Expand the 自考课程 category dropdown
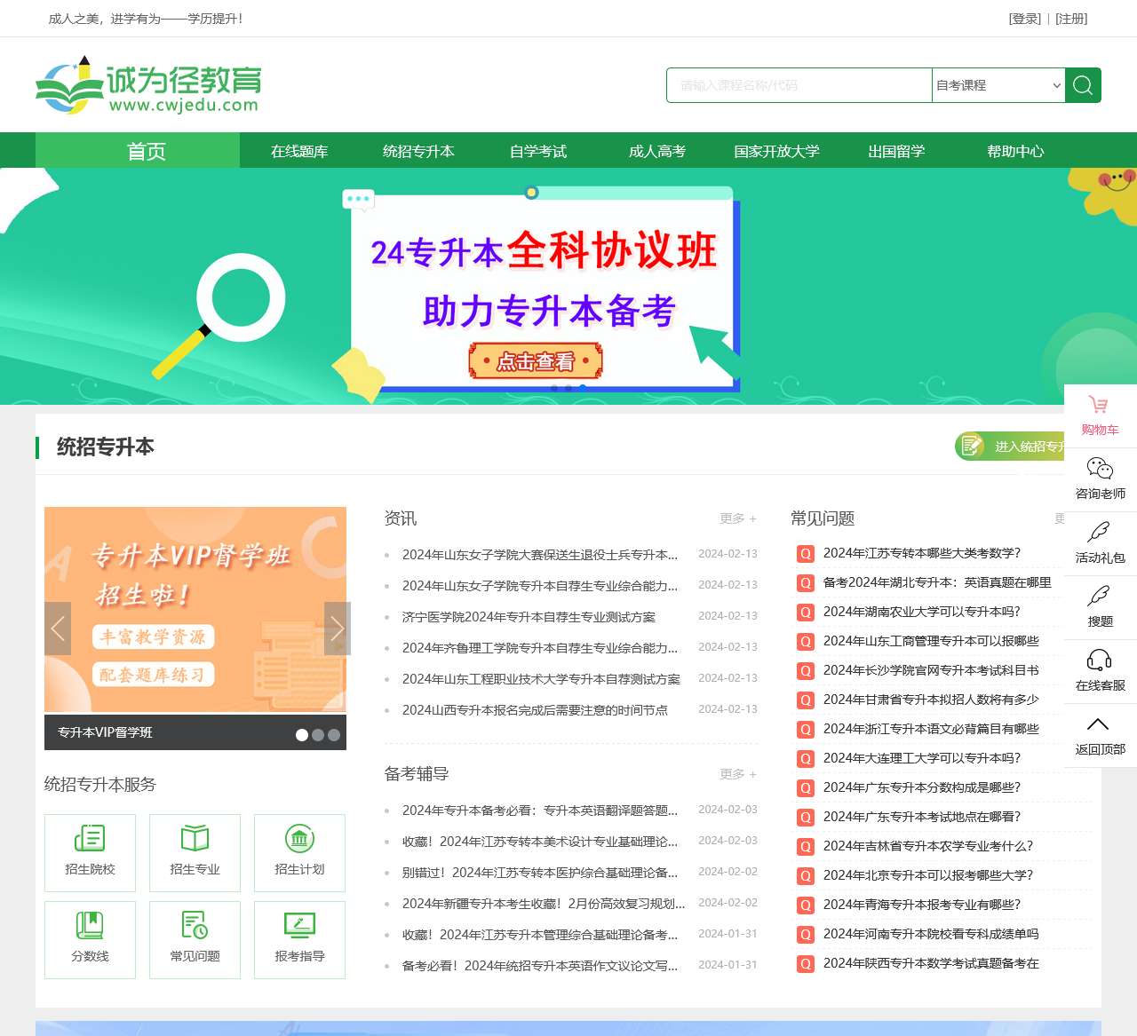Viewport: 1137px width, 1036px height. [x=998, y=85]
